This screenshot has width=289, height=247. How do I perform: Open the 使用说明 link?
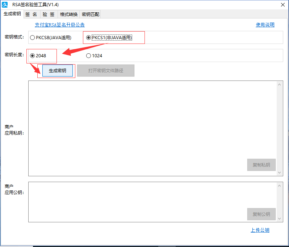point(265,25)
